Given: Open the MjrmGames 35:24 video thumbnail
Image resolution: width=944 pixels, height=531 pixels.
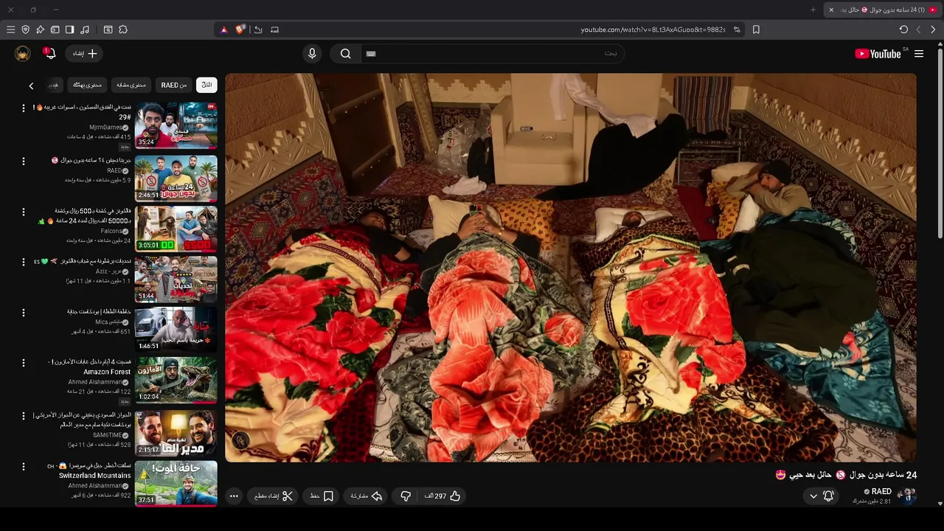Looking at the screenshot, I should point(176,125).
